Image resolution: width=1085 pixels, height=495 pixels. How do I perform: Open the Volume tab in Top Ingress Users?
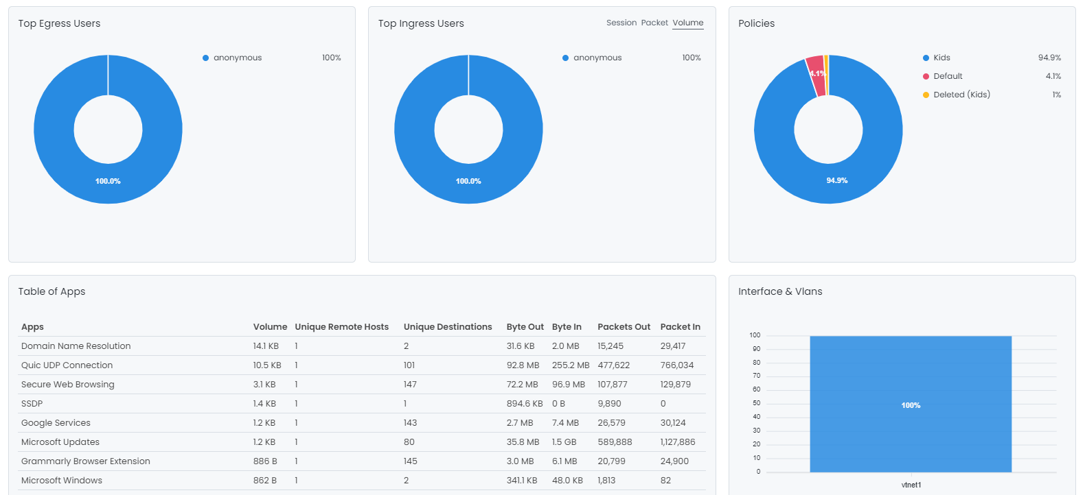pos(687,23)
